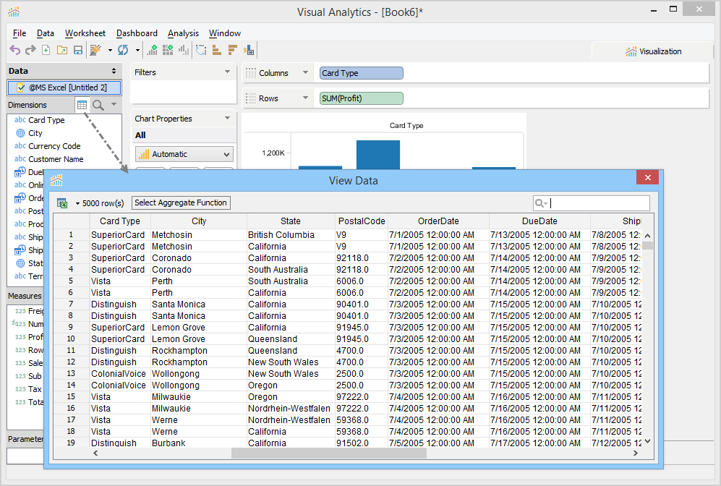The height and width of the screenshot is (486, 721).
Task: Click the refresh data source icon
Action: click(x=123, y=50)
